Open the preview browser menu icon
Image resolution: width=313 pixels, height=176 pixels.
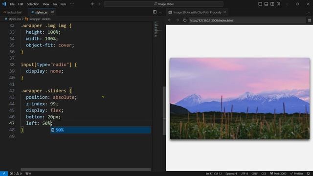[x=310, y=20]
